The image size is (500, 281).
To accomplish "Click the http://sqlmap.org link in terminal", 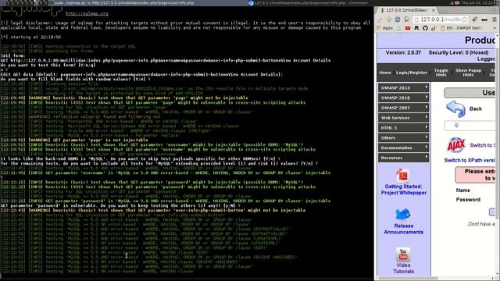I will pos(87,14).
